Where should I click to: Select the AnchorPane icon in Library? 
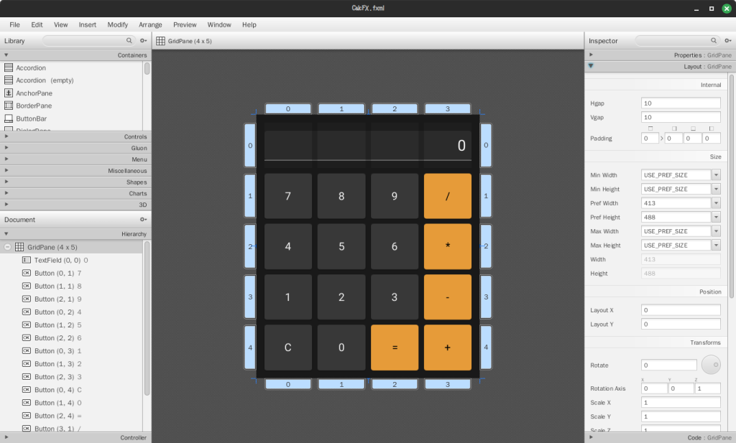(x=9, y=93)
